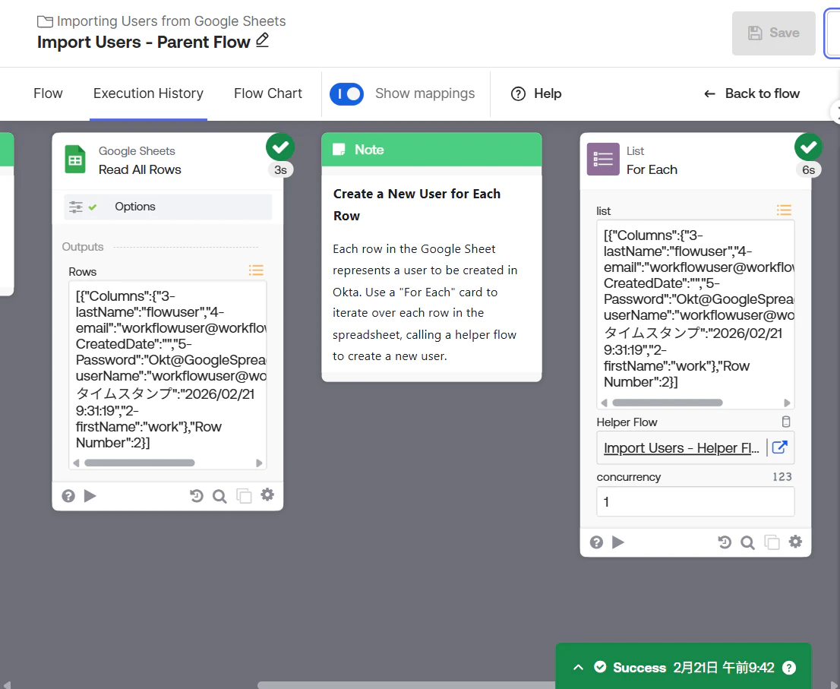Image resolution: width=840 pixels, height=689 pixels.
Task: Open help on the Read All Rows card
Action: [68, 496]
